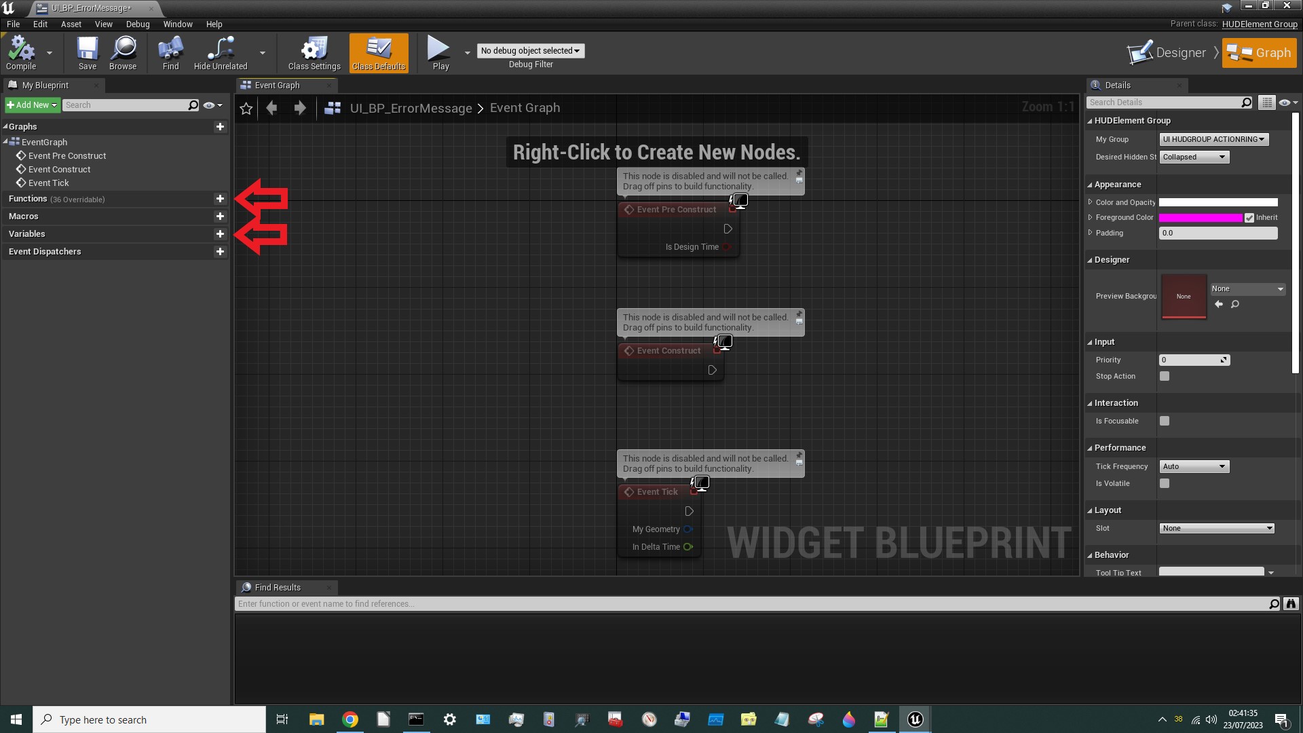Viewport: 1303px width, 733px height.
Task: Compile the blueprint
Action: tap(21, 53)
